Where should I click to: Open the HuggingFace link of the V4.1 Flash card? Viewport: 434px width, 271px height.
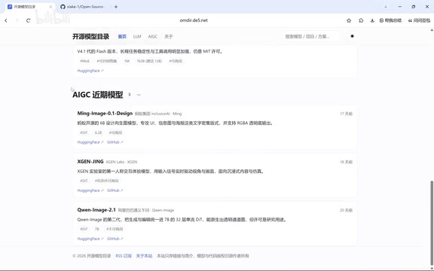click(x=90, y=71)
